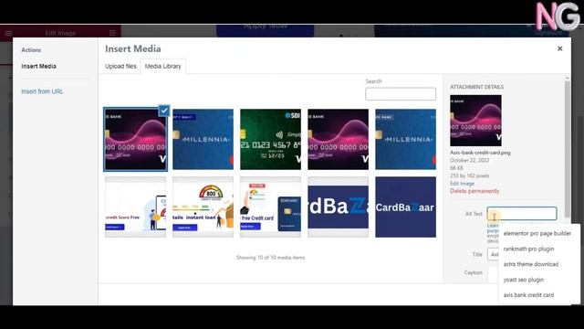
Task: Click the attachment details scrollbar
Action: 568,149
